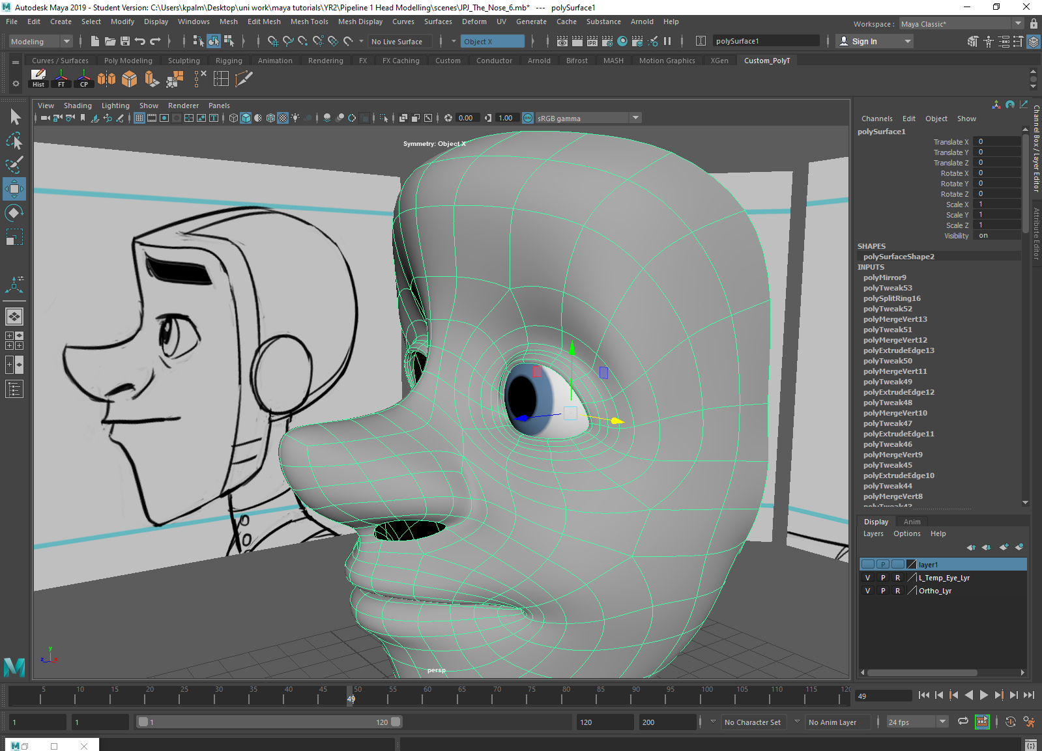The image size is (1042, 751).
Task: Open the Workspace Maya Classic dropdown
Action: click(x=962, y=24)
